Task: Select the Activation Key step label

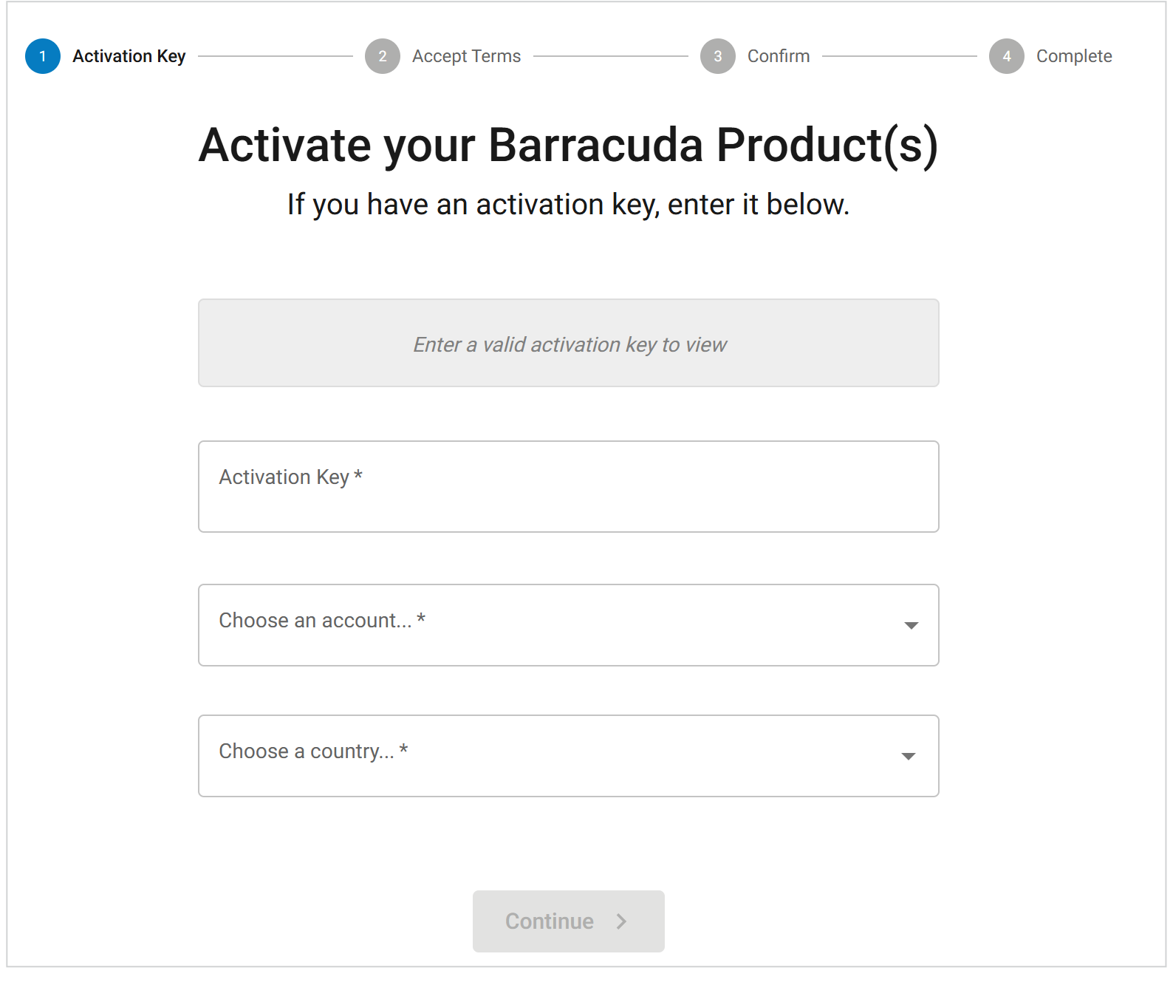Action: [129, 56]
